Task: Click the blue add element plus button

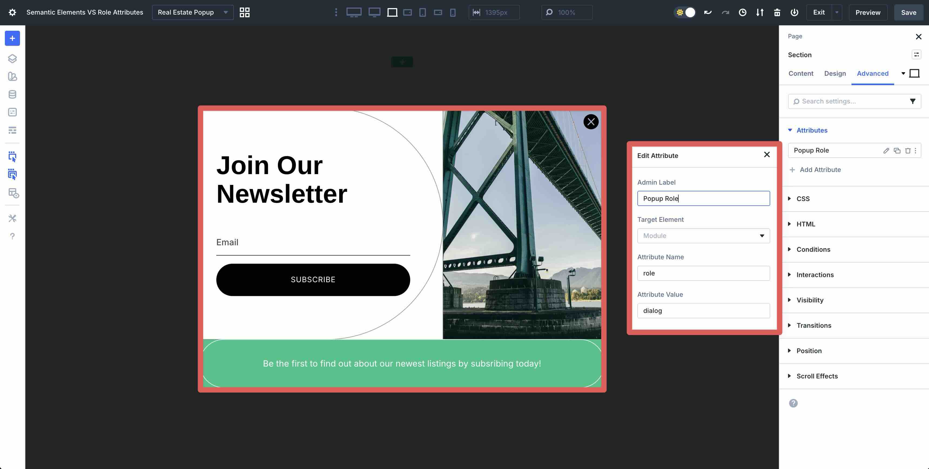Action: 12,38
